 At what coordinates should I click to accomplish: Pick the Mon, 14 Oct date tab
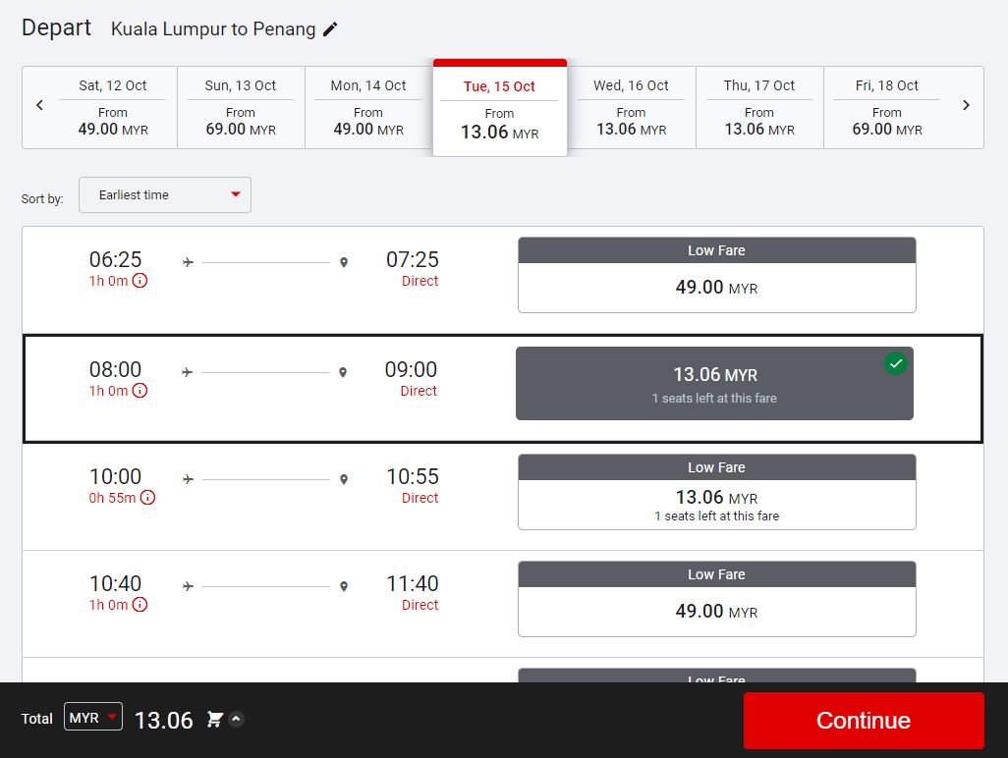[368, 107]
